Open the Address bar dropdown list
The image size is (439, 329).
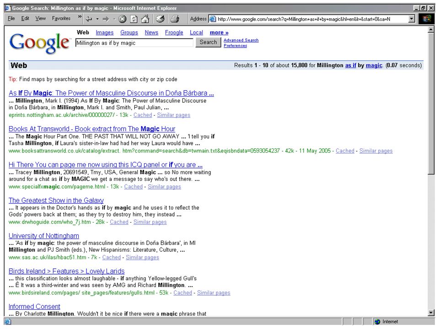pyautogui.click(x=412, y=19)
